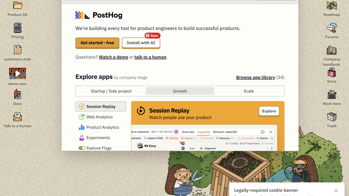Click the X icon in replay inspector
349x196 pixels.
pos(271,132)
